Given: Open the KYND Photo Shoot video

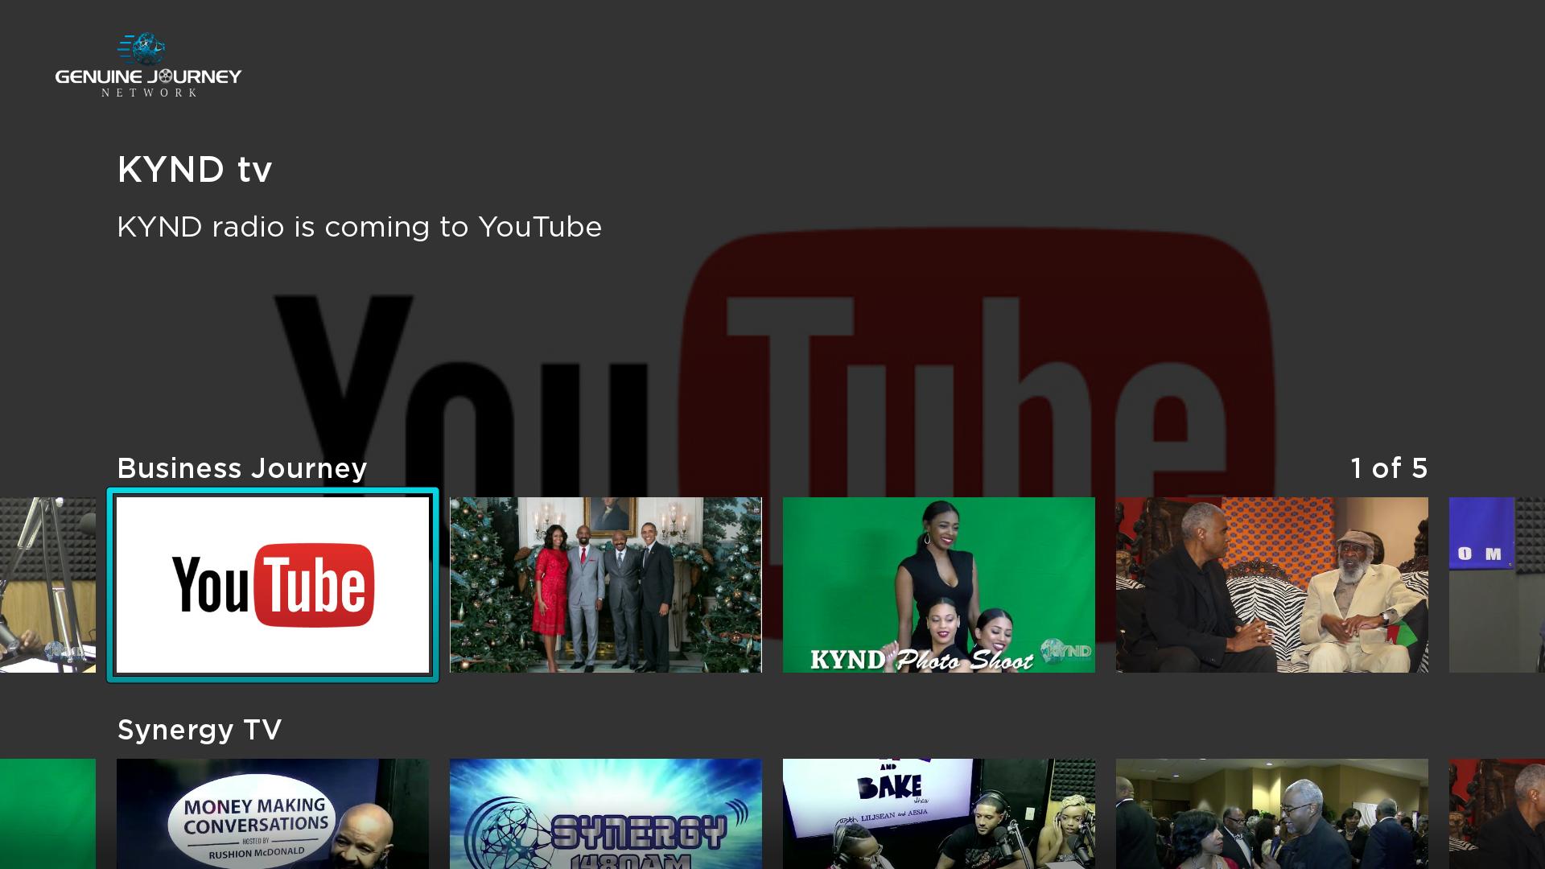Looking at the screenshot, I should coord(938,585).
